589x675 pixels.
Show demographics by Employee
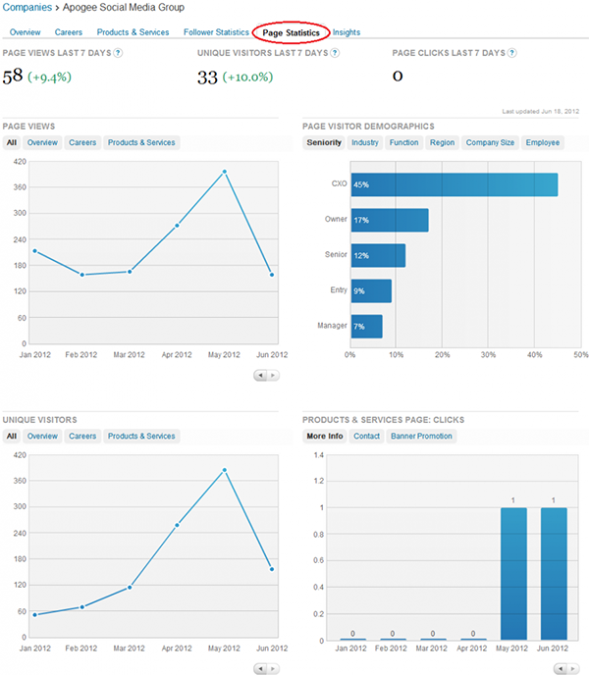pos(543,142)
